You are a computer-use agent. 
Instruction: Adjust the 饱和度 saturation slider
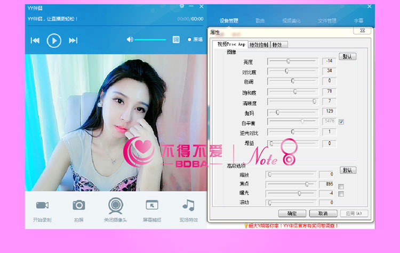click(293, 91)
